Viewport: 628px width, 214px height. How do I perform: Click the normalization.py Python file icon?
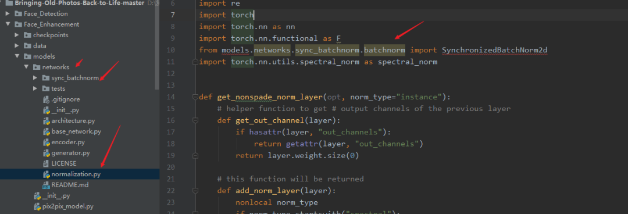click(x=46, y=174)
